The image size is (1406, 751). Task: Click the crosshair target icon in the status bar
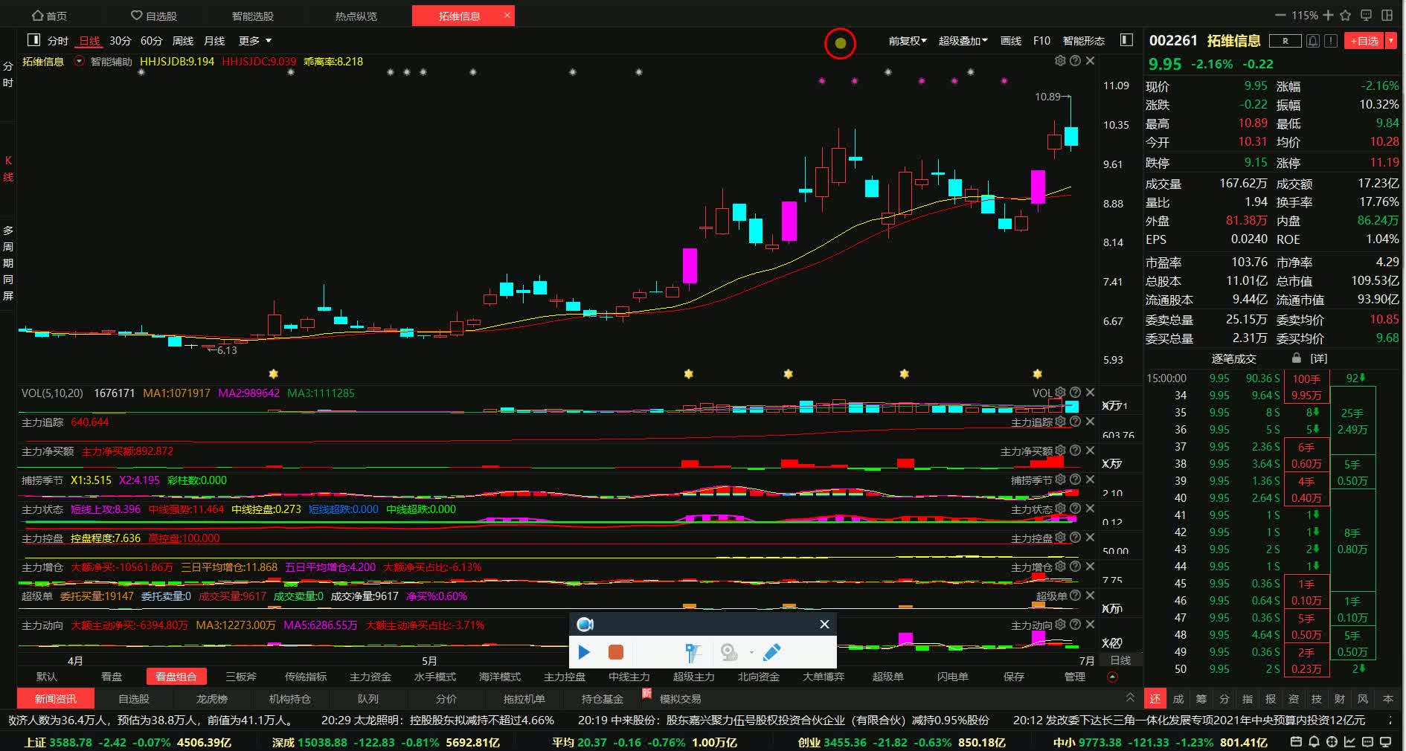1332,742
